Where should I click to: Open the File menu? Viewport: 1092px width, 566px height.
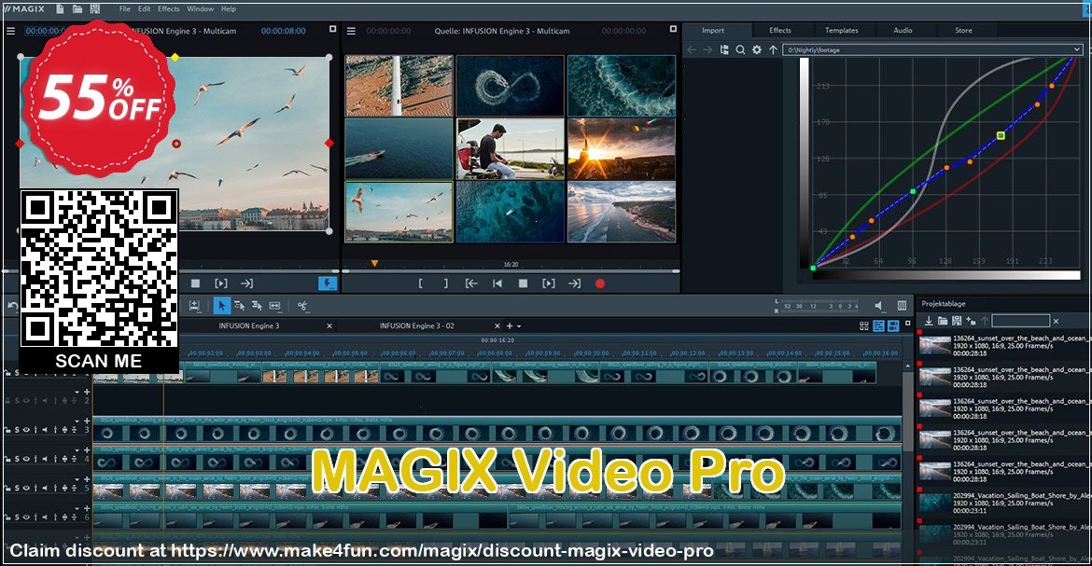click(x=125, y=9)
